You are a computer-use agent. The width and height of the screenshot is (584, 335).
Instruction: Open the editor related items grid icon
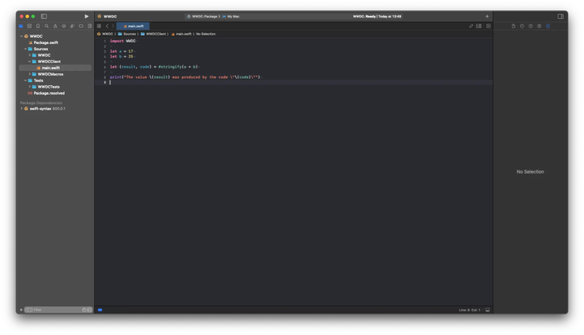(99, 26)
